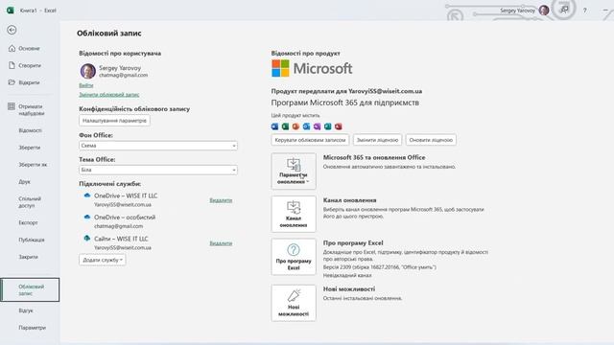Screen dimensions: 614x345
Task: Click the Microsoft logo
Action: click(x=312, y=68)
